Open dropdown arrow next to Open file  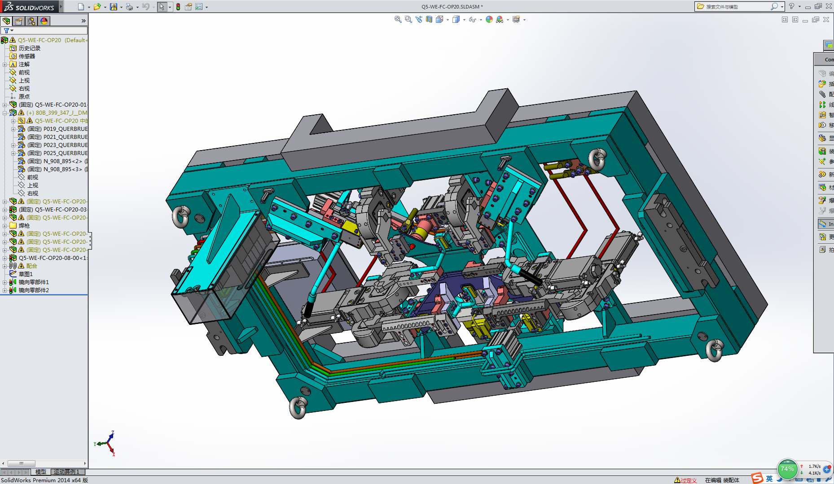pyautogui.click(x=105, y=7)
